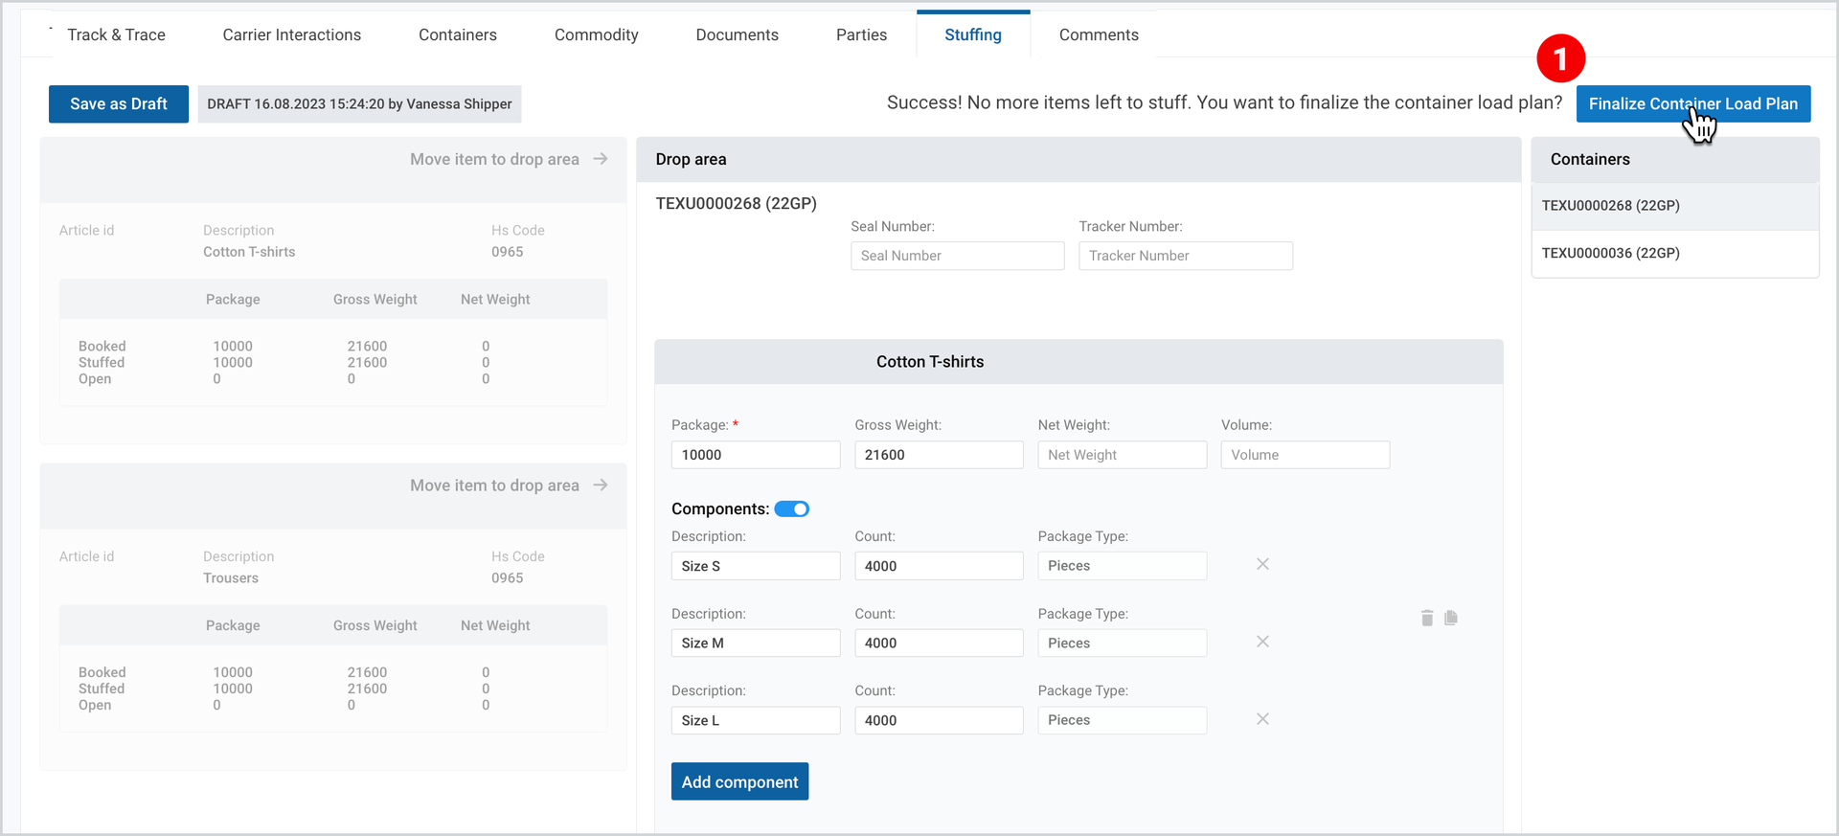The width and height of the screenshot is (1839, 836).
Task: Click the DRAFT 16.08.2023 status label
Action: [359, 103]
